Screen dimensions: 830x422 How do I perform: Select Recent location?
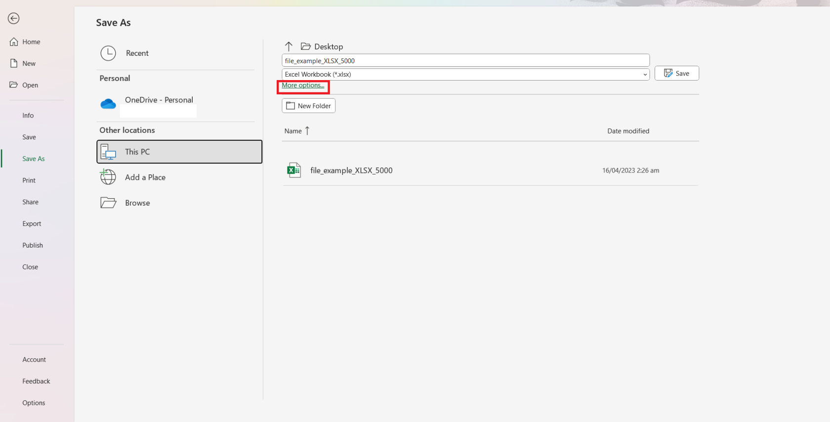pos(137,53)
